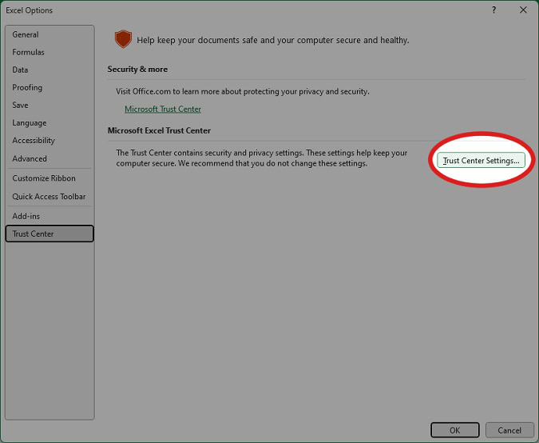Select Formulas in the options sidebar

50,52
